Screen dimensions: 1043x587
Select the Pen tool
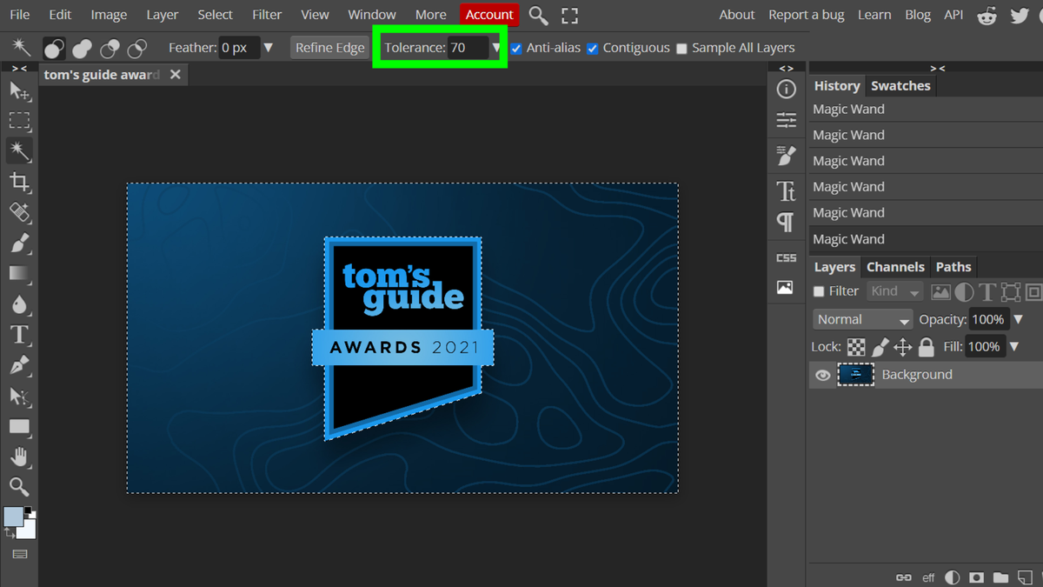[19, 365]
